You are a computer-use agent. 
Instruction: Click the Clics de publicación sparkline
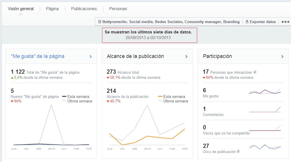click(x=265, y=147)
